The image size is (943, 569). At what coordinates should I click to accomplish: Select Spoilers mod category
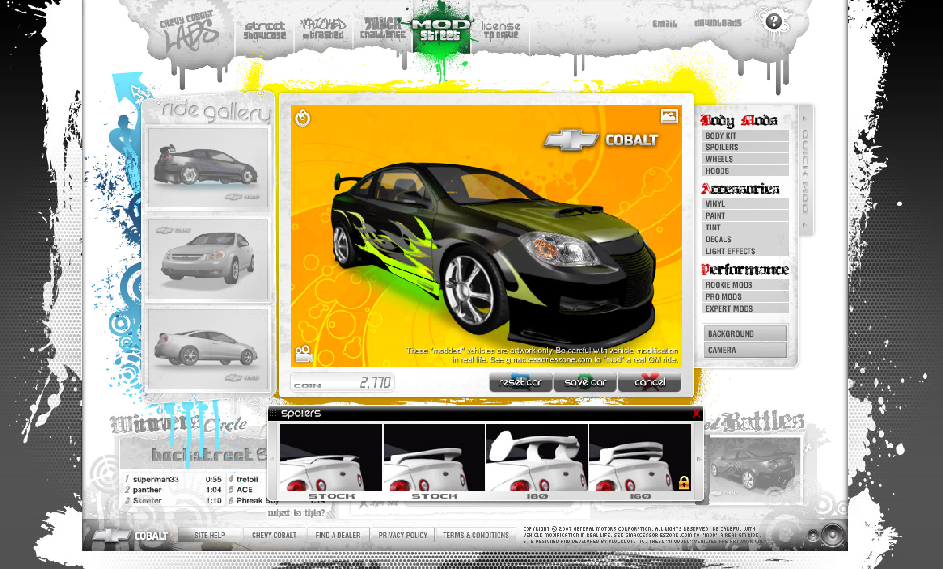pyautogui.click(x=745, y=147)
